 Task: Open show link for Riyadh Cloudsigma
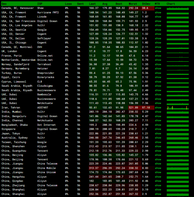tap(158, 86)
